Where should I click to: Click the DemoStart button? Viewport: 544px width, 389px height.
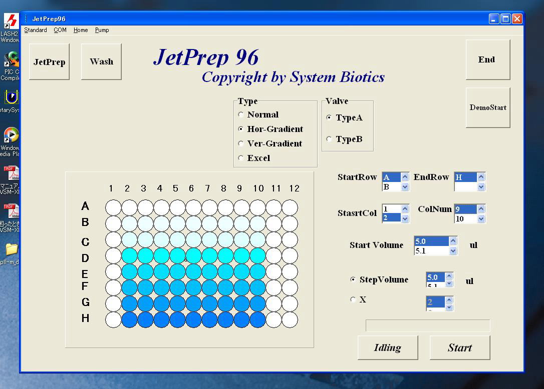488,107
